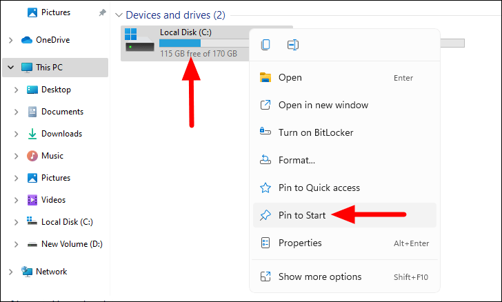Click the Rename icon in context menu

[293, 45]
